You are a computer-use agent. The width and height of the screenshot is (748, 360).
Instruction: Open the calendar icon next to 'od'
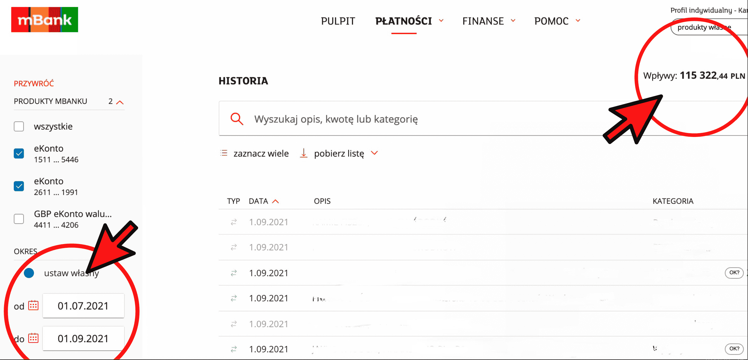click(x=33, y=305)
